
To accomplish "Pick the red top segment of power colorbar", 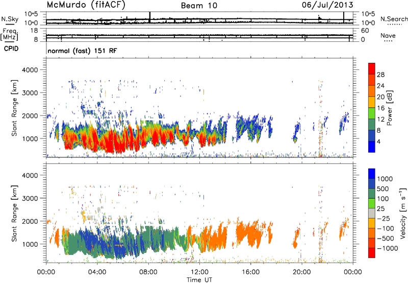I will click(x=372, y=68).
